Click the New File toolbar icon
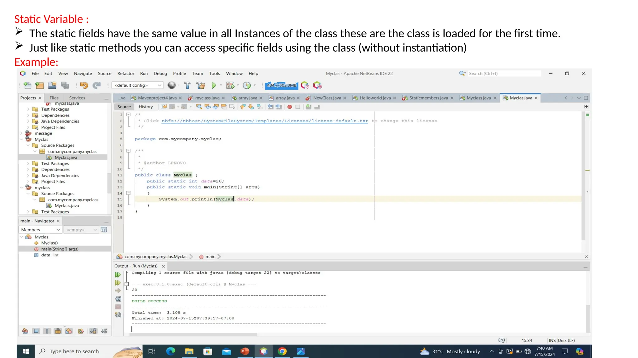 (27, 85)
